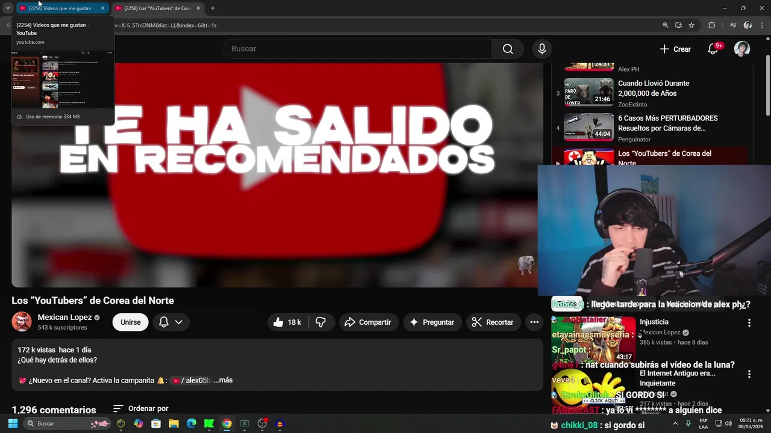Screen dimensions: 771x433
Task: Open Microsoft Store from the taskbar
Action: (156, 423)
